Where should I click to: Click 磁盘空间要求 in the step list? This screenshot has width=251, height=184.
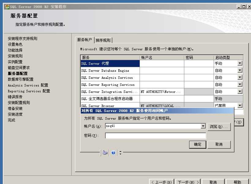(19, 68)
